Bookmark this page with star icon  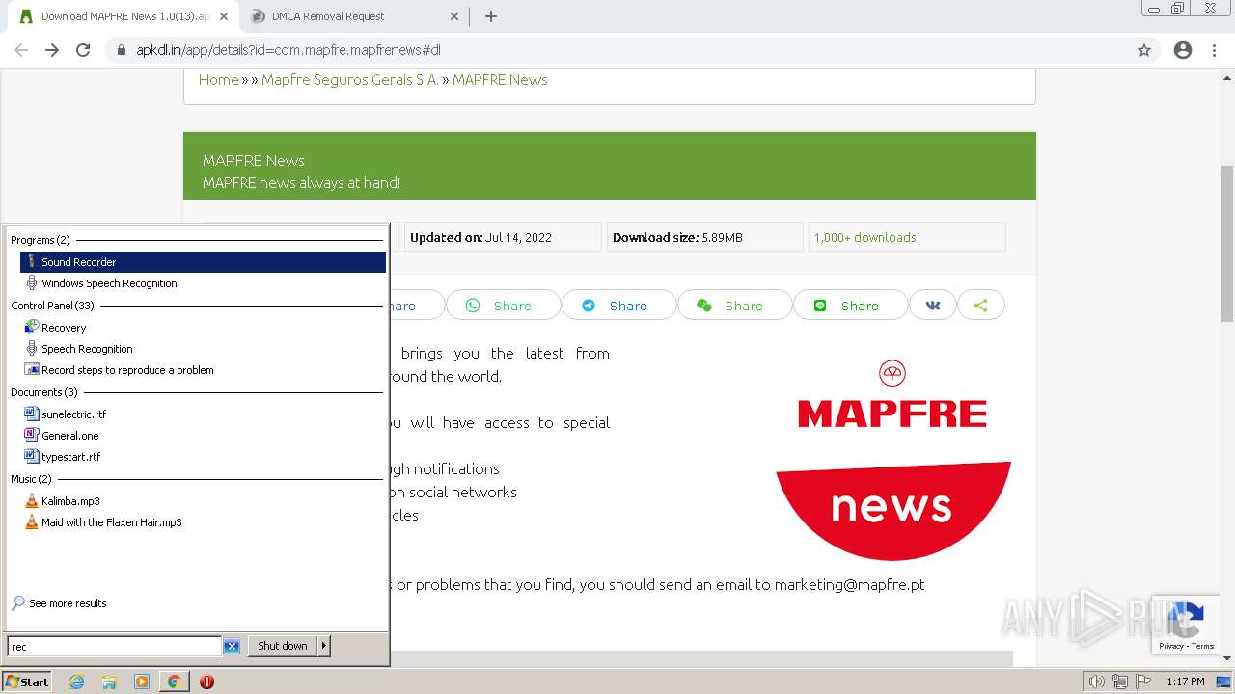[x=1144, y=50]
